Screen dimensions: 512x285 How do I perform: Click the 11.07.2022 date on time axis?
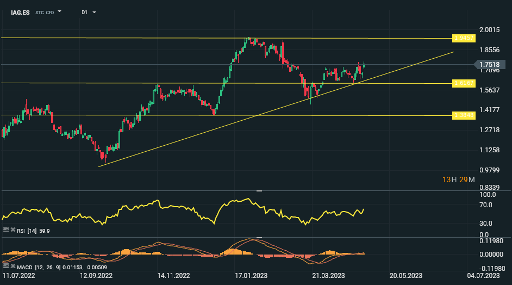tap(18, 276)
